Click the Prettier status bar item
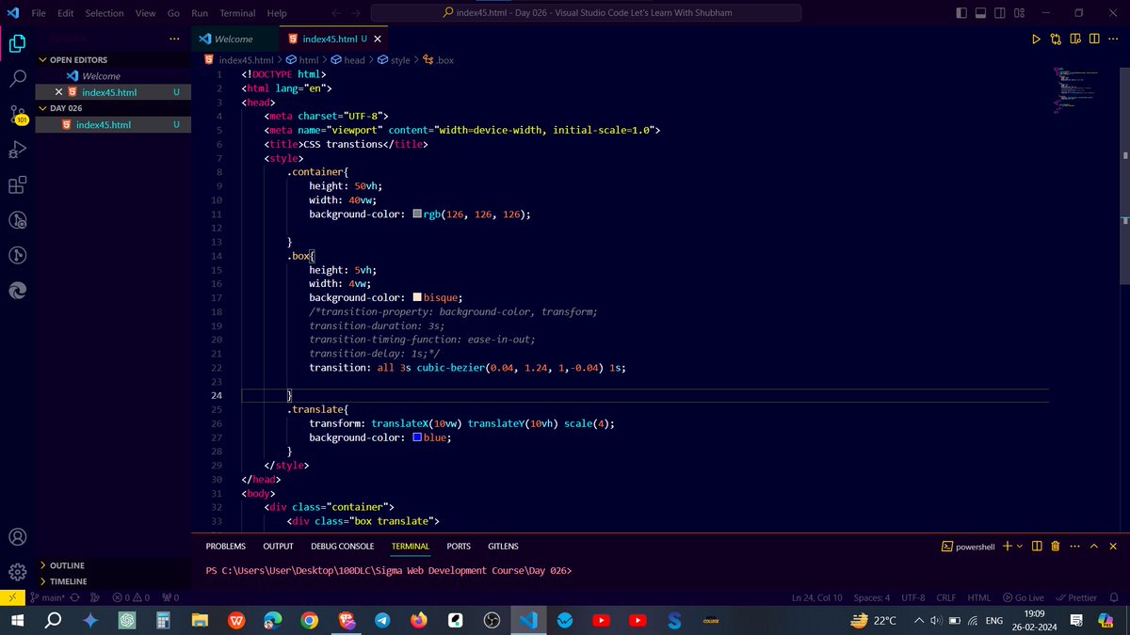The width and height of the screenshot is (1130, 635). click(x=1076, y=597)
